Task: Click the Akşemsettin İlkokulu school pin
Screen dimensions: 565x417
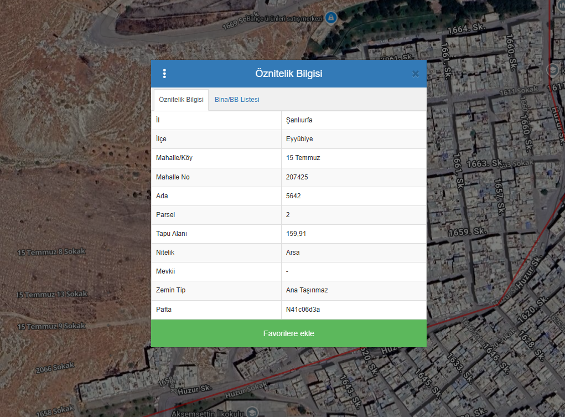Action: pyautogui.click(x=252, y=411)
